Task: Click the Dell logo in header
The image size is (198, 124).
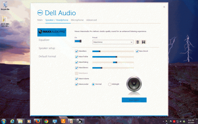Action: (40, 13)
